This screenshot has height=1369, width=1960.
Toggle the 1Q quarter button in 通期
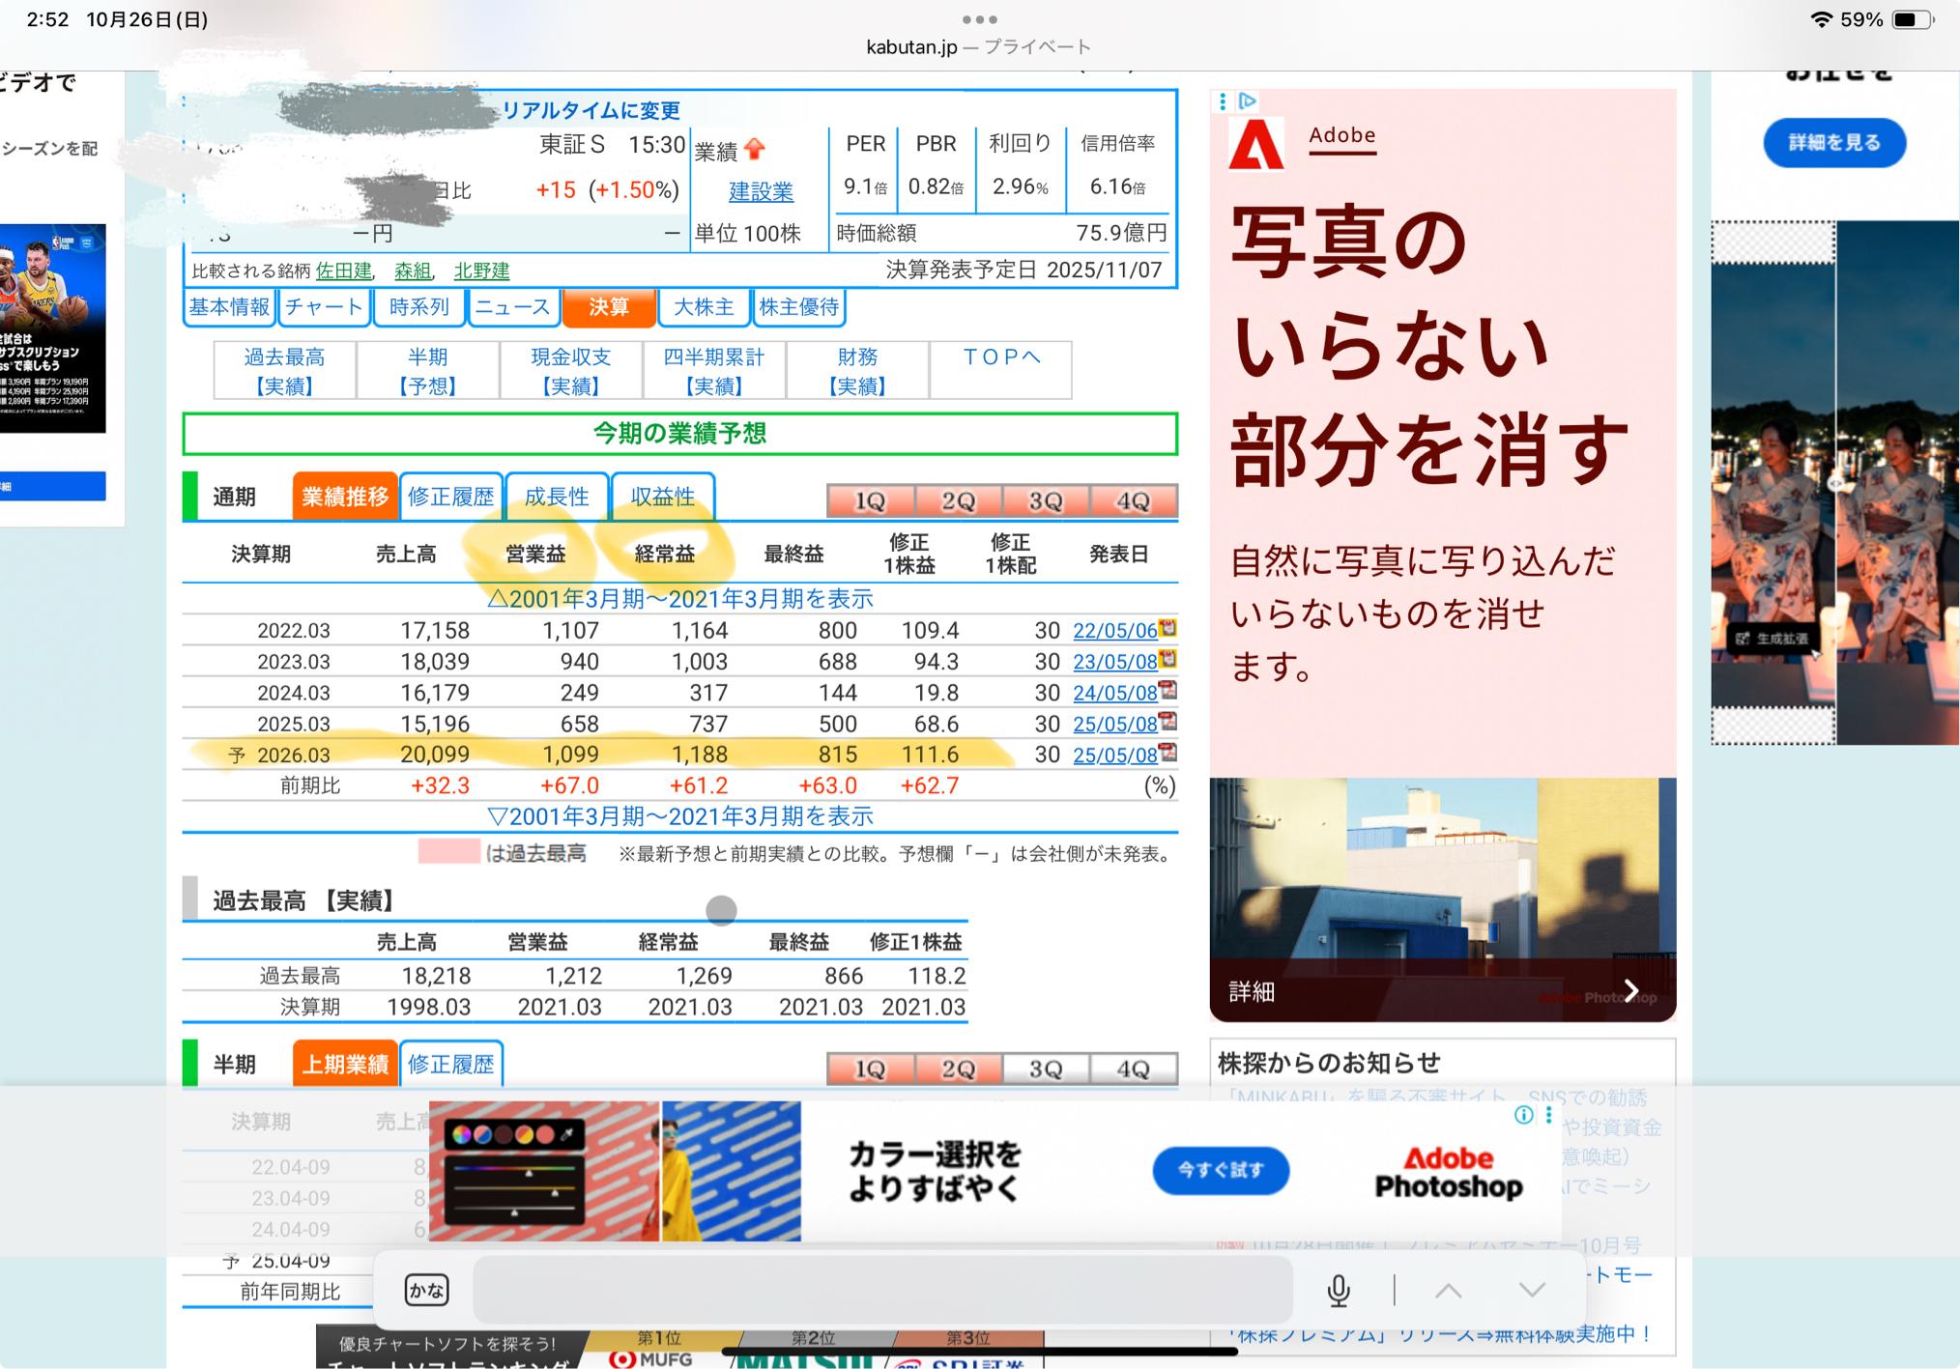pos(870,500)
